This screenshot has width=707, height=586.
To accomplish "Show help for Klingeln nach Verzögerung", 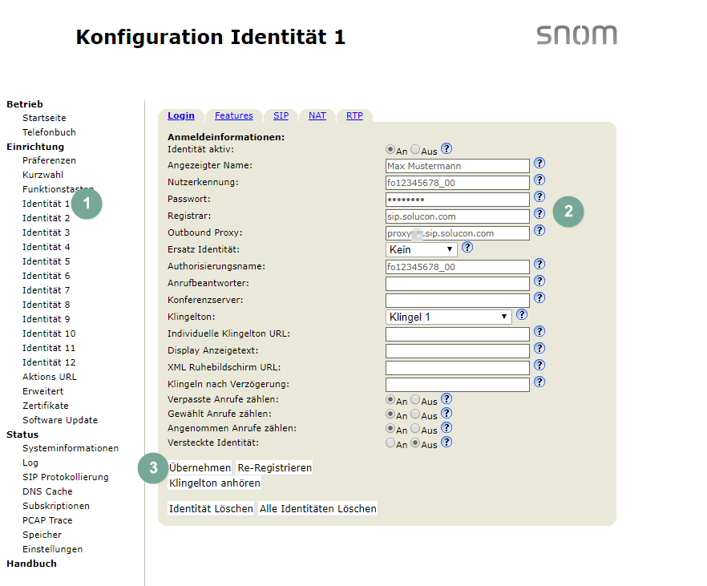I will (539, 382).
